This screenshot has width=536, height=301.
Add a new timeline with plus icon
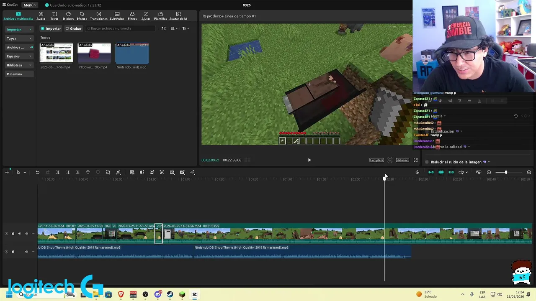pyautogui.click(x=7, y=172)
